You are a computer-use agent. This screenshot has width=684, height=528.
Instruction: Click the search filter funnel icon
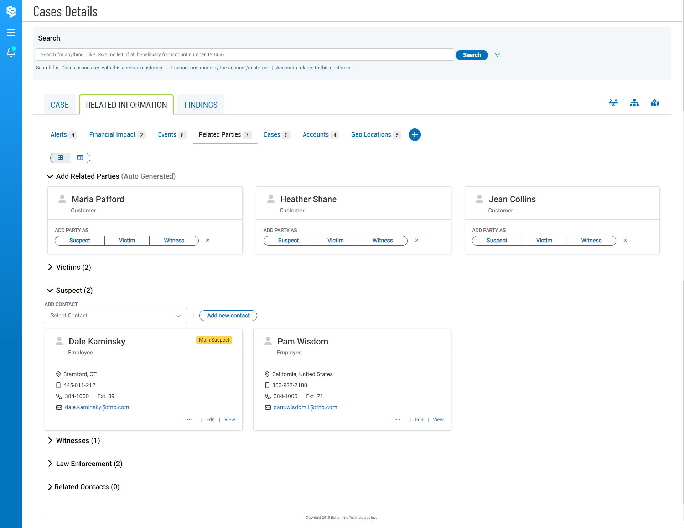[497, 55]
